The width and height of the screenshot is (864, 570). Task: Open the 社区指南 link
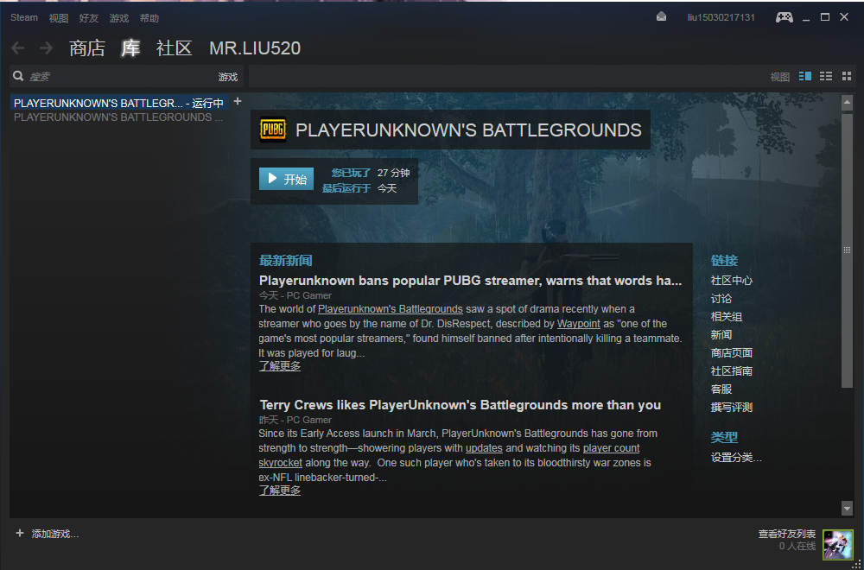pos(731,371)
